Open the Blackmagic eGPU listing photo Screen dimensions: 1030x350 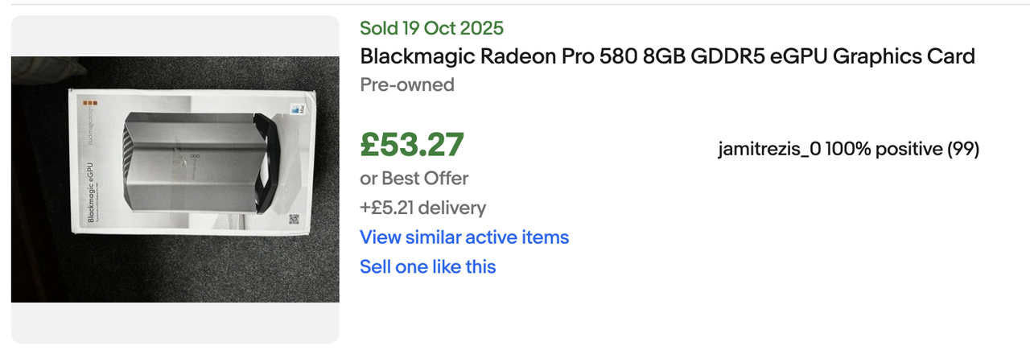175,179
